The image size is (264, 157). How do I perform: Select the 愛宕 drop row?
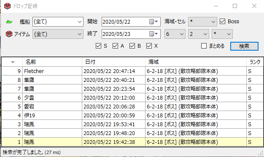[x=132, y=107]
